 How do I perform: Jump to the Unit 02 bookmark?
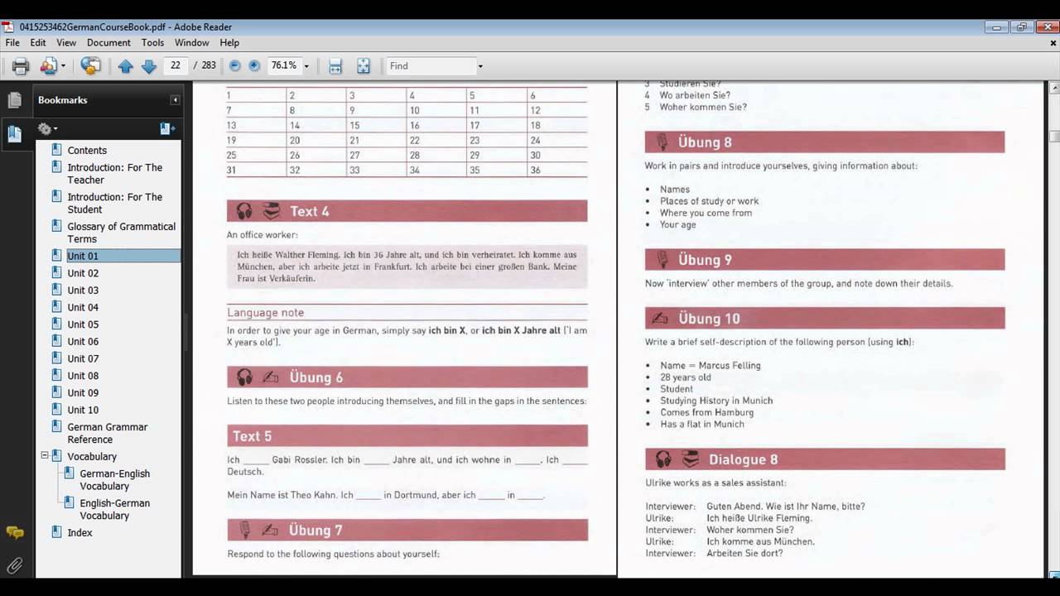click(x=83, y=273)
